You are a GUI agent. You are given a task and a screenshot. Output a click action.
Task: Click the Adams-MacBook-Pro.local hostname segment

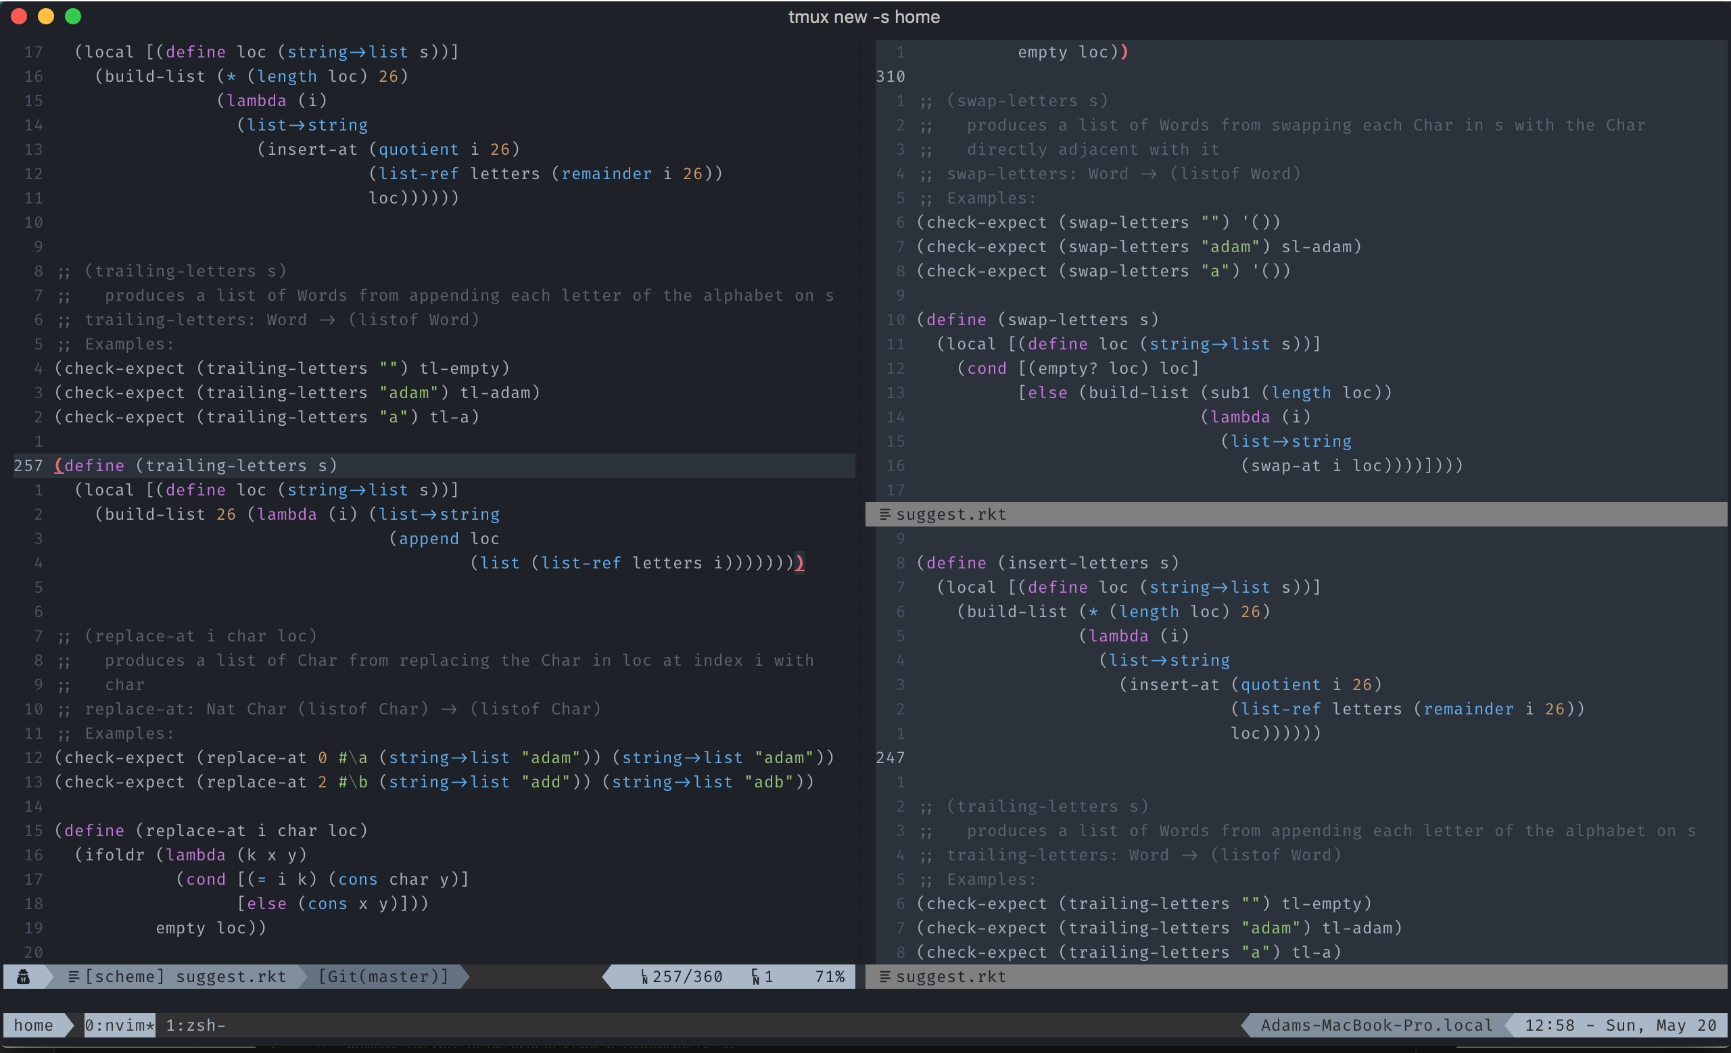[x=1375, y=1025]
